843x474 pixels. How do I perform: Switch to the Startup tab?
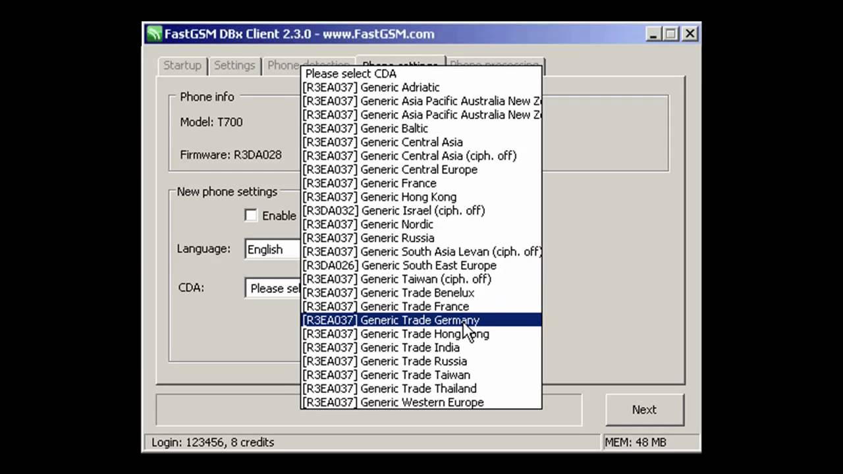point(182,66)
